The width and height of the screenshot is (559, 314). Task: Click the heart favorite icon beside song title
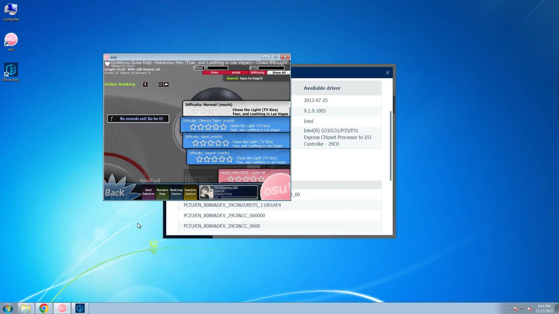point(107,63)
